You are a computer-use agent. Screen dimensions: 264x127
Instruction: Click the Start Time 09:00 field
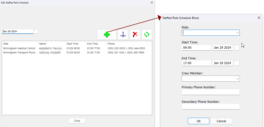click(196, 48)
